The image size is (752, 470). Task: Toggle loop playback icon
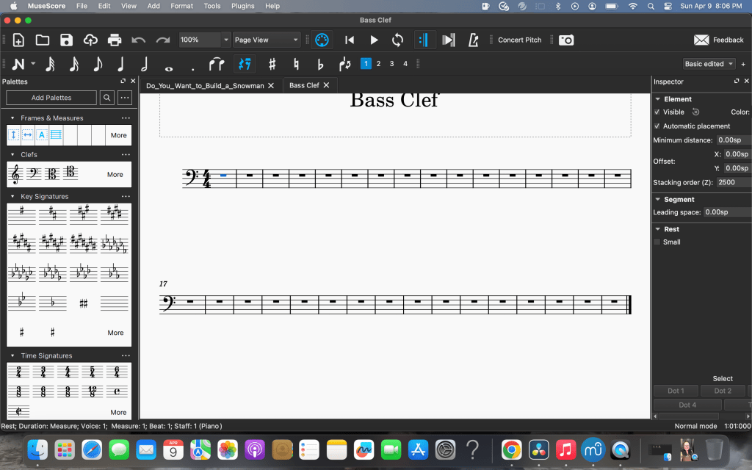click(x=397, y=40)
